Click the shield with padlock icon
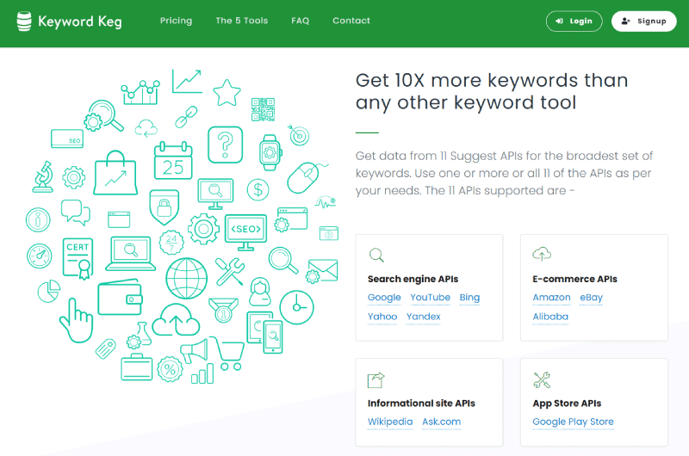The image size is (689, 456). (164, 207)
